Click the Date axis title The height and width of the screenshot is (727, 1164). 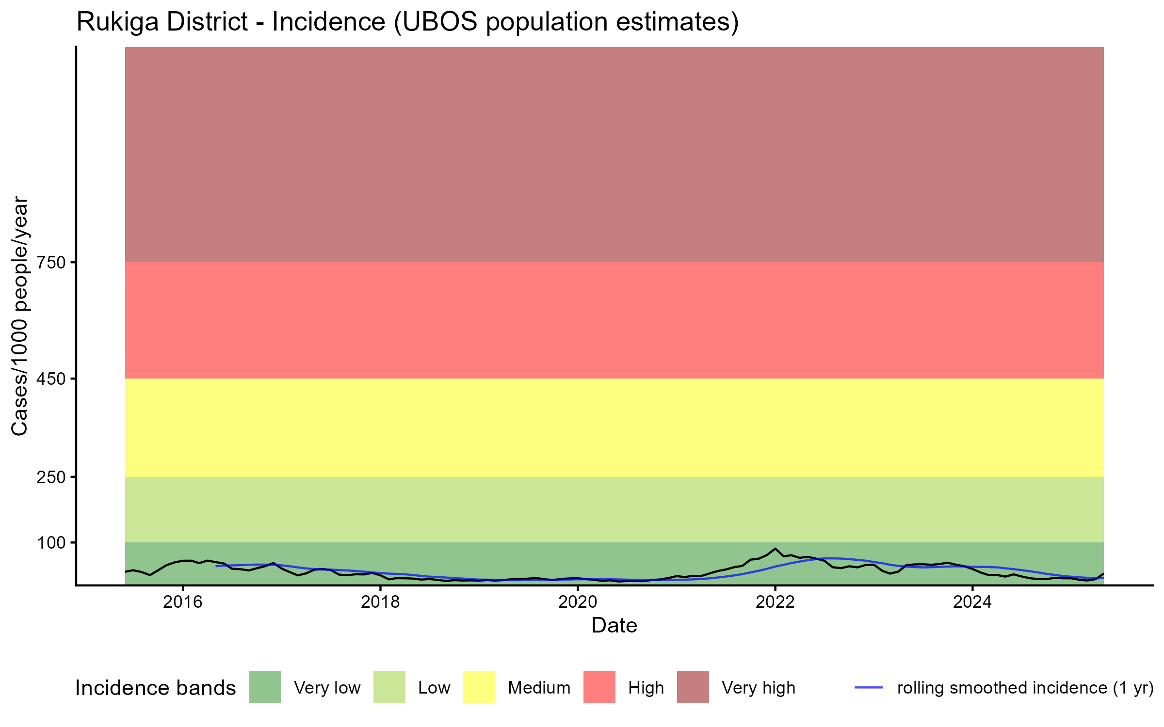tap(614, 626)
